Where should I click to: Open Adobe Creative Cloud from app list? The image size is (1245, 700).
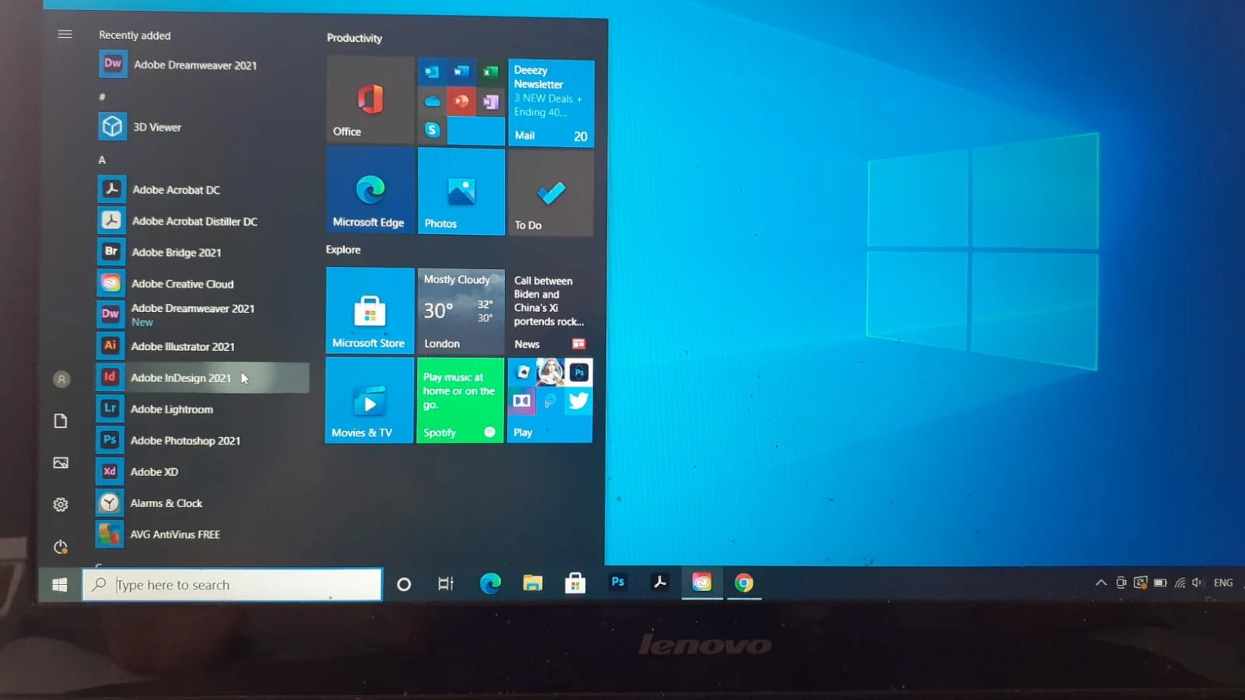202,284
